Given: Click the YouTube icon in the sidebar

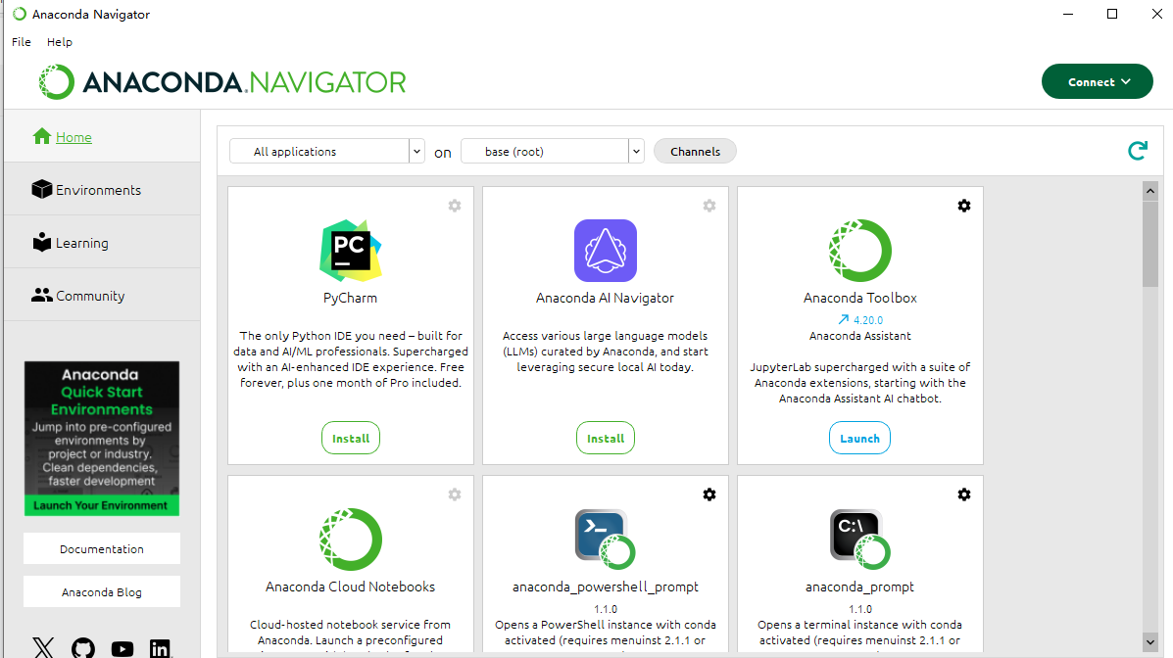Looking at the screenshot, I should pyautogui.click(x=122, y=648).
